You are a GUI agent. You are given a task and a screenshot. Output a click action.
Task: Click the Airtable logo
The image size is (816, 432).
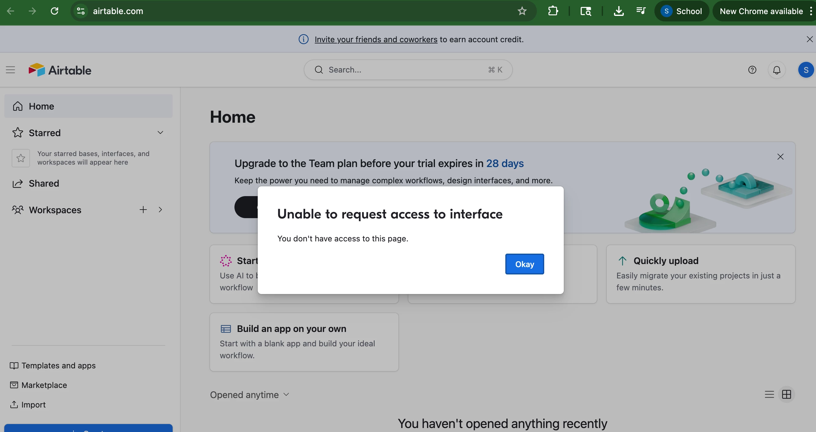(60, 70)
